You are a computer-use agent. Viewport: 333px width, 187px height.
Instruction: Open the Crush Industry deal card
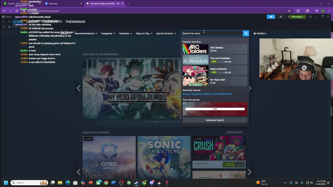click(x=219, y=152)
